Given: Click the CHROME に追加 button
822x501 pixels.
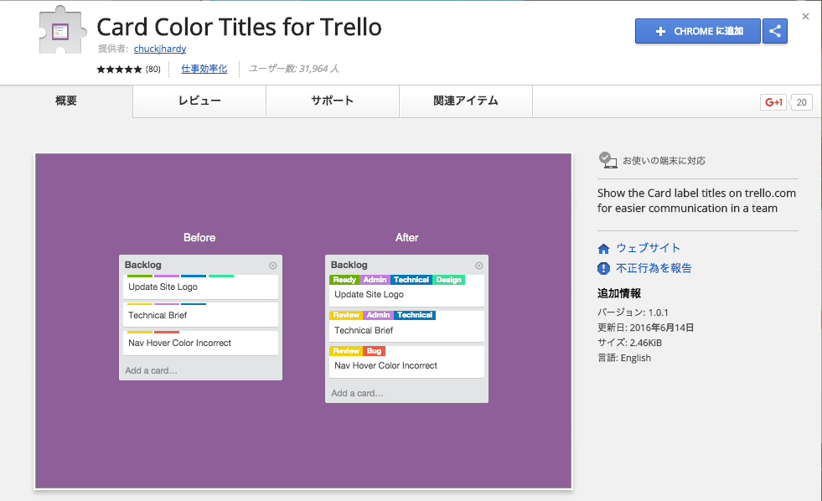Looking at the screenshot, I should (x=697, y=31).
